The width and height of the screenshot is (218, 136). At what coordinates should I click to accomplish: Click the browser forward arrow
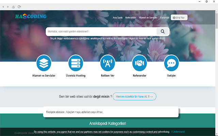8,7
